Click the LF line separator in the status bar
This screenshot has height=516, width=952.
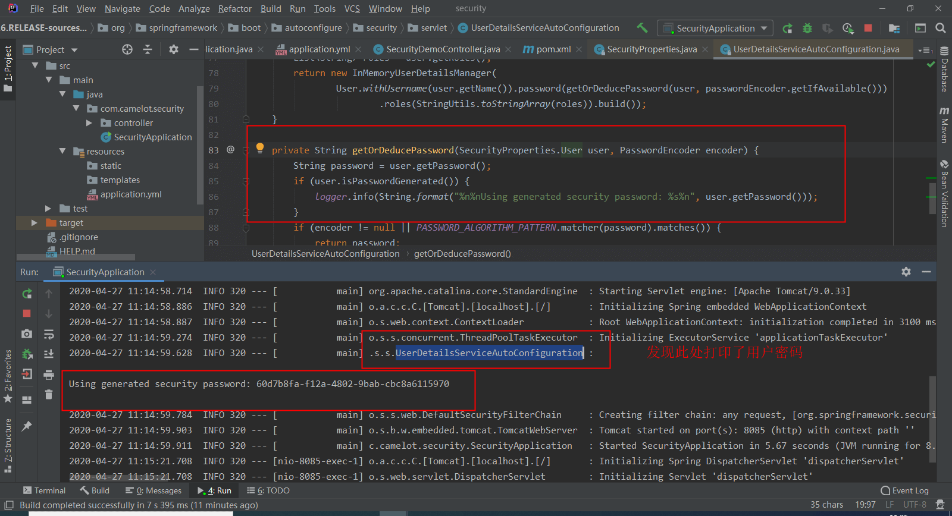point(890,505)
